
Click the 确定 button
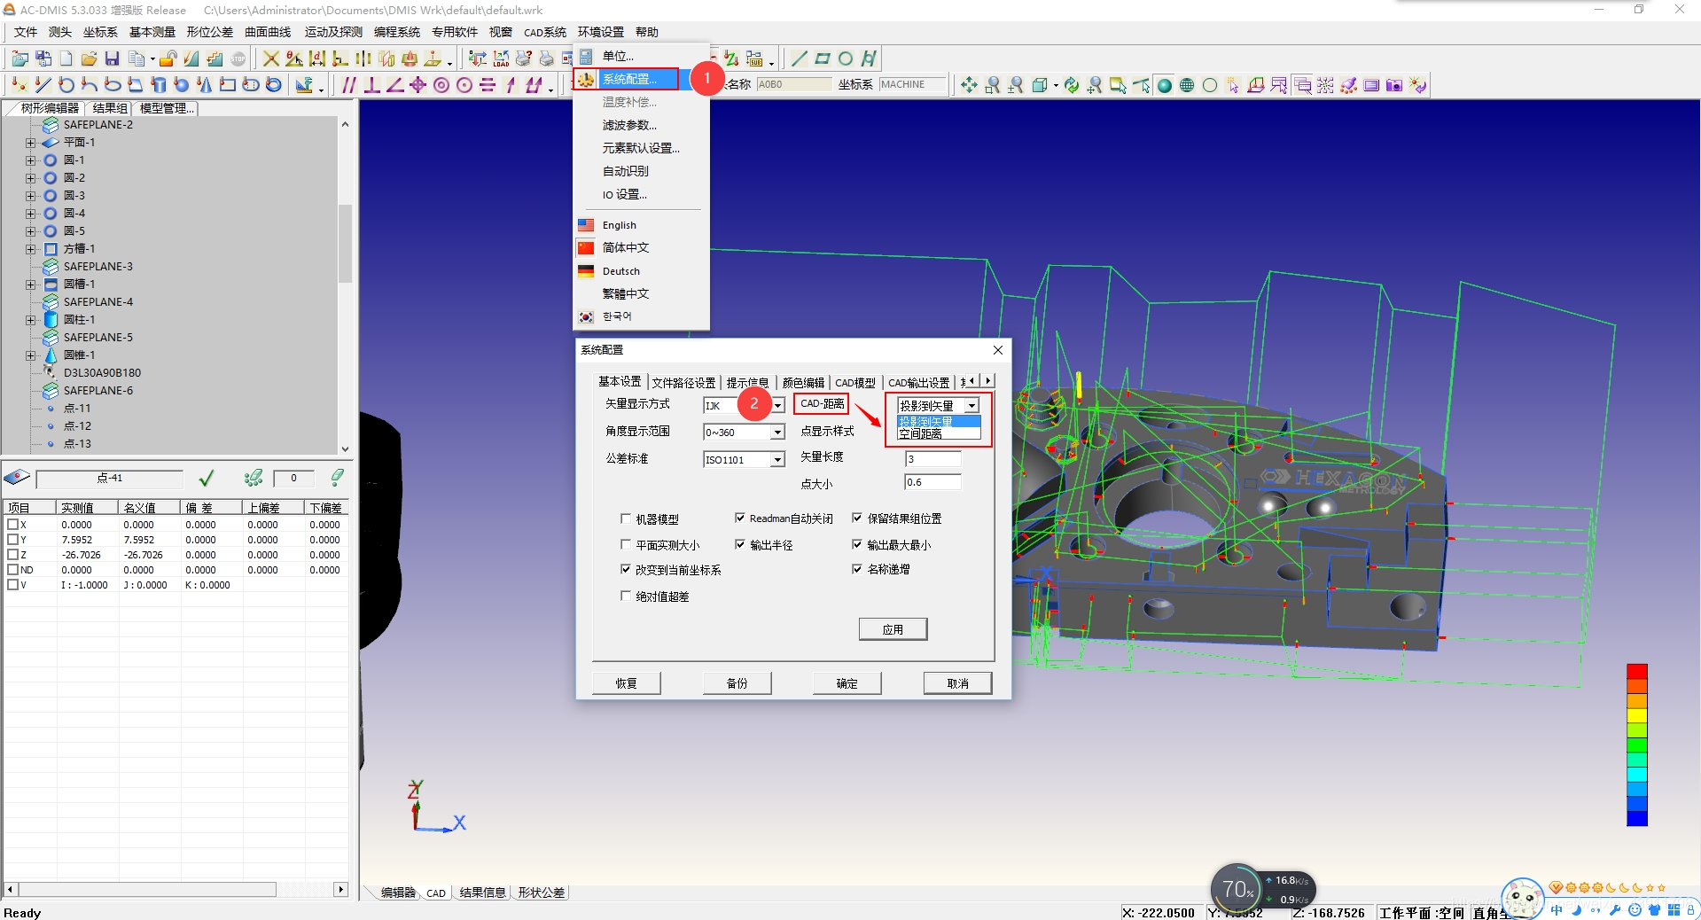click(847, 683)
